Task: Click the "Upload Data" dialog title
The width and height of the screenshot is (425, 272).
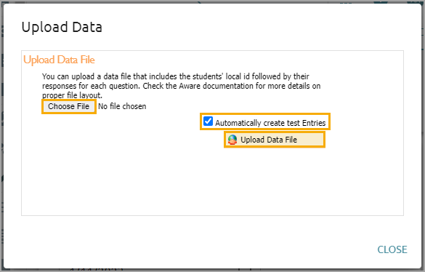Action: click(62, 27)
